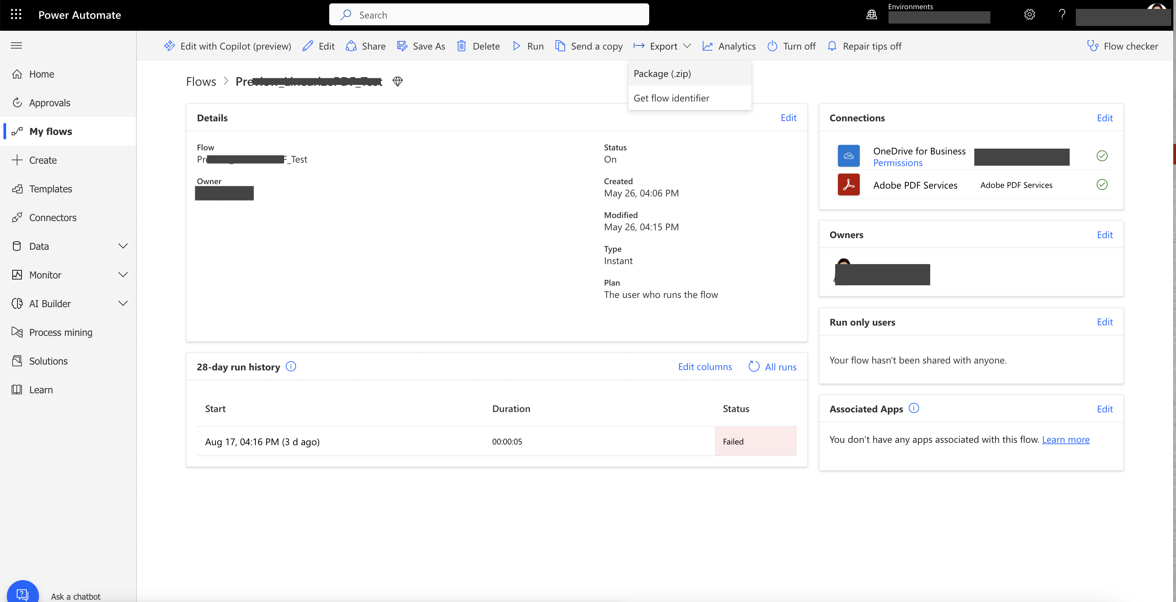Delete the flow

click(478, 46)
